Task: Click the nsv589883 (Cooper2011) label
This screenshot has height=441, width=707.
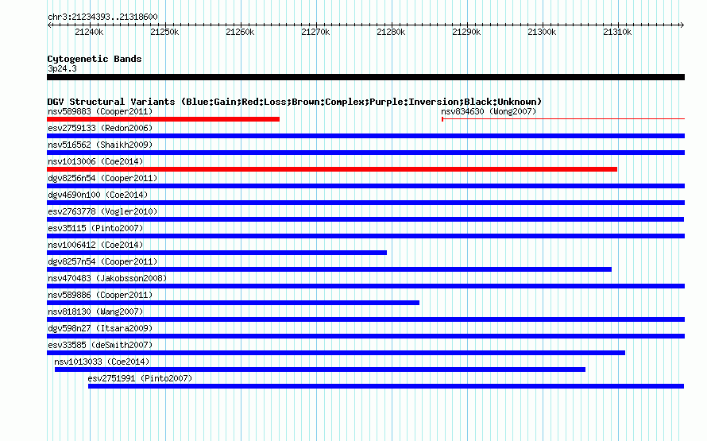Action: [x=100, y=111]
